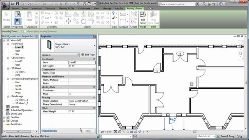Screen dimensions: 249x140
Task: Open the door type selector dropdown arrow
Action: pyautogui.click(x=95, y=45)
